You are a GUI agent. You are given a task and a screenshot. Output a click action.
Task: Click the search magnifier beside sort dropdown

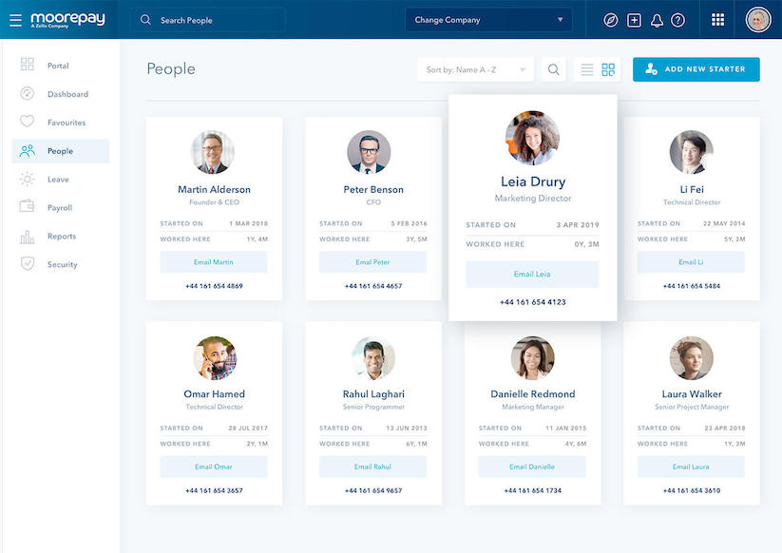coord(553,69)
